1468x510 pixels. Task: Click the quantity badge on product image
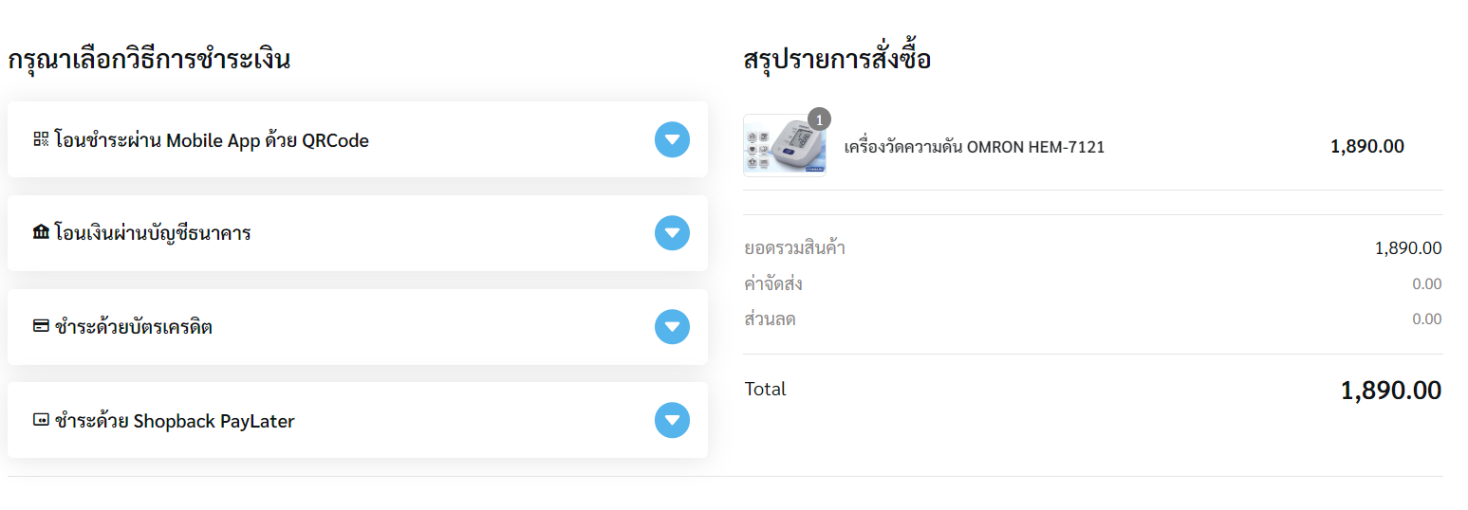click(819, 119)
